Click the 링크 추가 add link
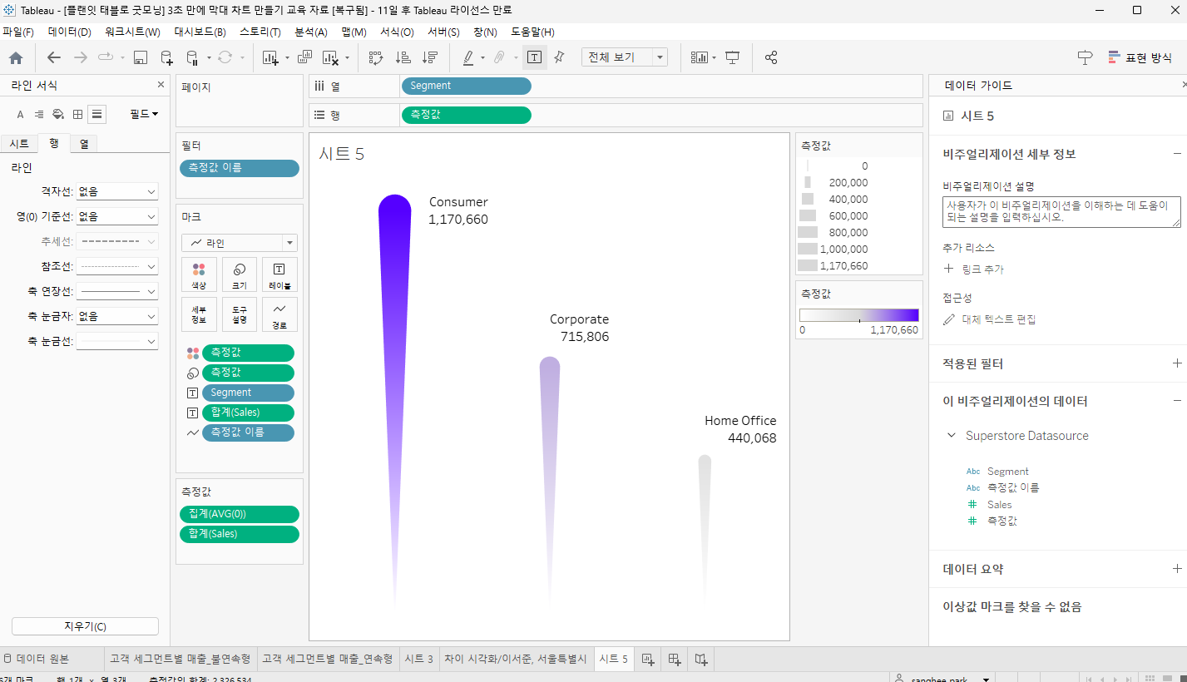 (974, 269)
